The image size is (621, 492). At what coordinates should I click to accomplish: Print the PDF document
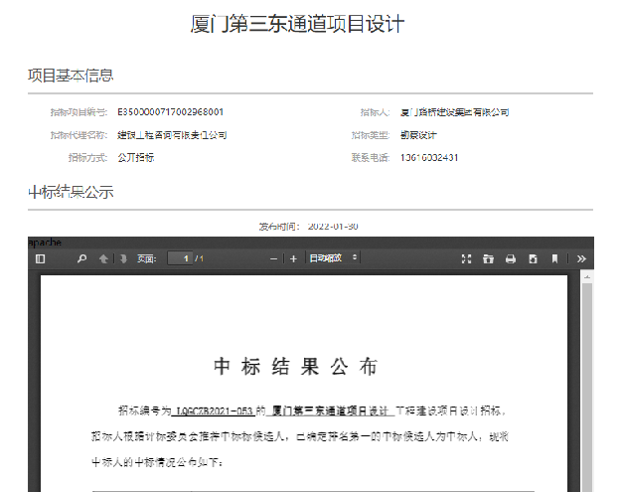[511, 259]
